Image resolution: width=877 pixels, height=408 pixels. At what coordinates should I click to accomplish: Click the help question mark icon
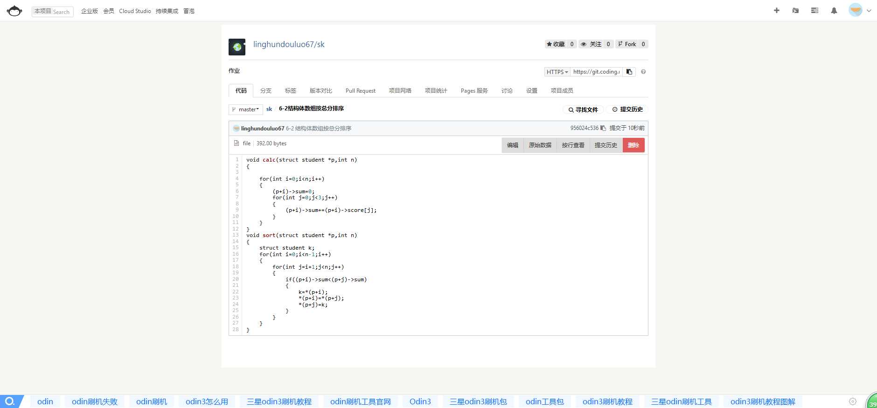coord(643,72)
